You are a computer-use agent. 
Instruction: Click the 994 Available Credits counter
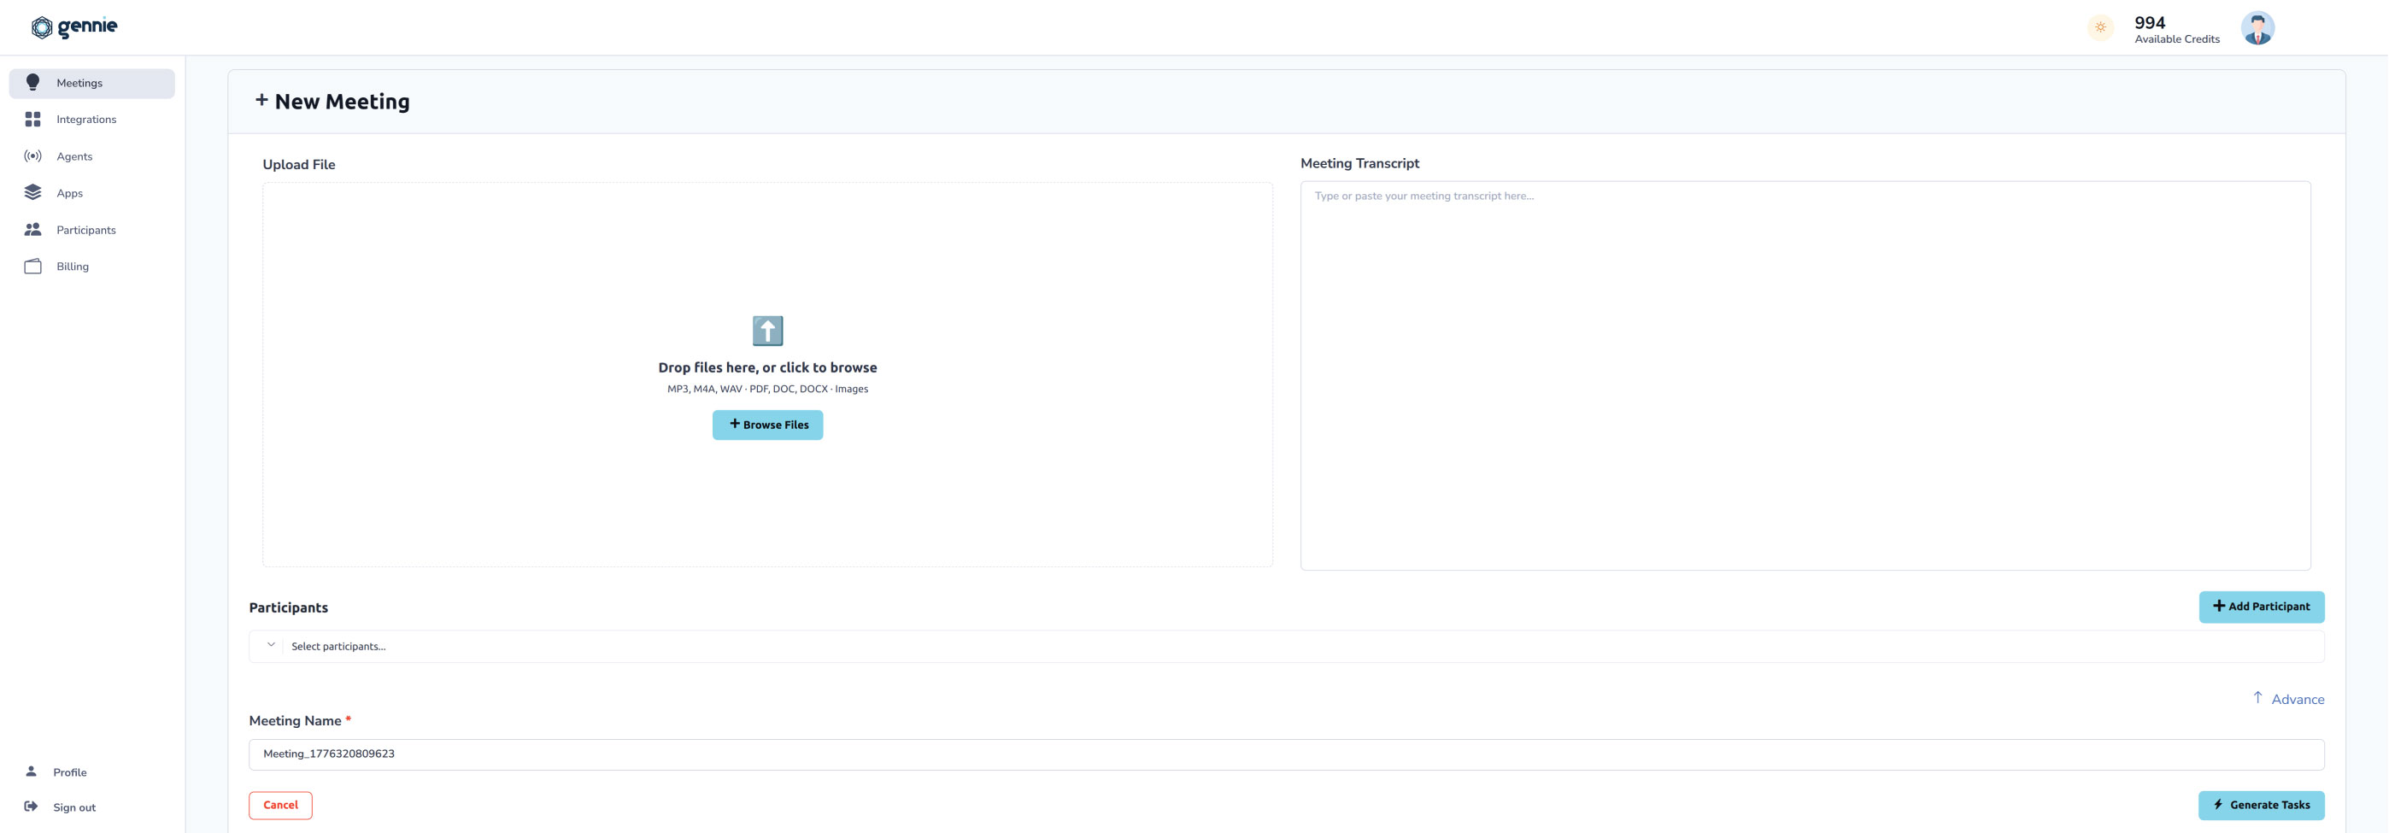[2176, 29]
